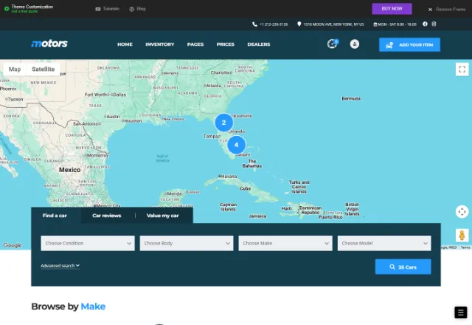Click the motors logo
This screenshot has height=325, width=472.
click(x=49, y=44)
